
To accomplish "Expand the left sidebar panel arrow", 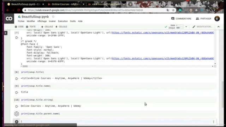I will [x=6, y=33].
